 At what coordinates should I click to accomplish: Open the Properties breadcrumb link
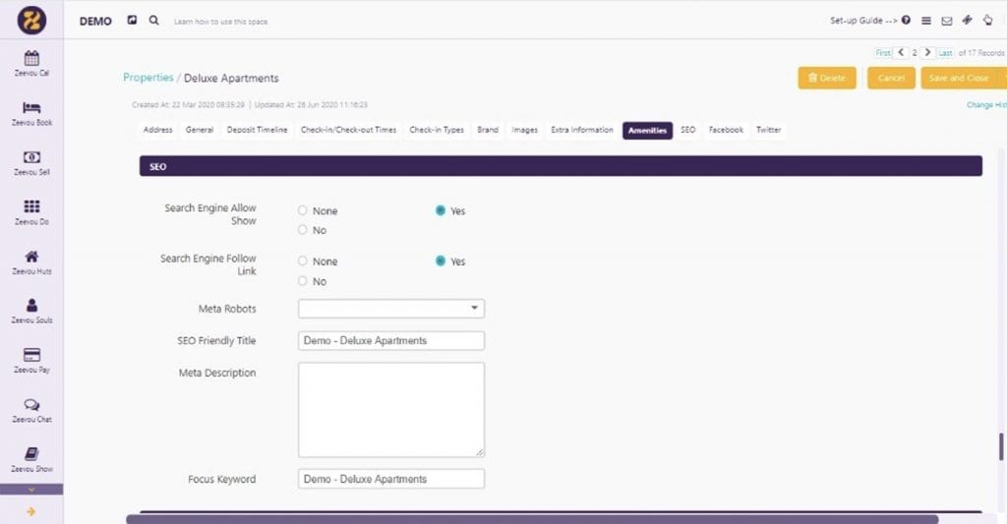tap(148, 77)
